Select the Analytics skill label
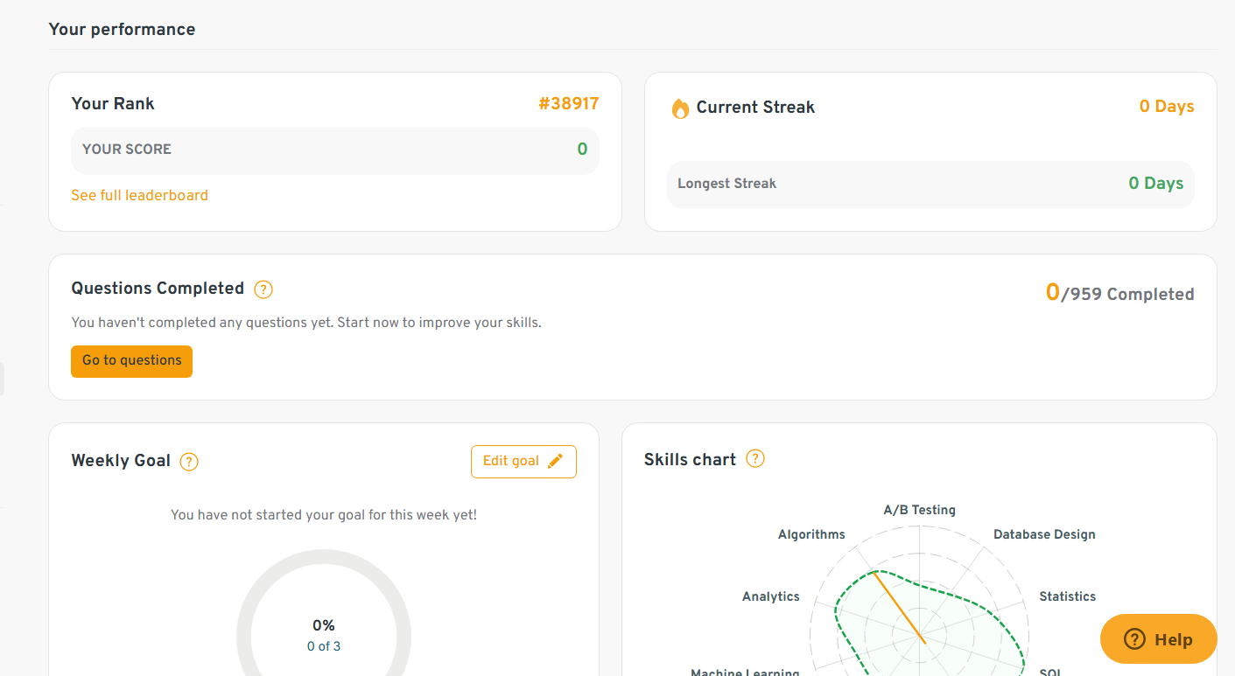This screenshot has width=1235, height=676. pyautogui.click(x=770, y=596)
